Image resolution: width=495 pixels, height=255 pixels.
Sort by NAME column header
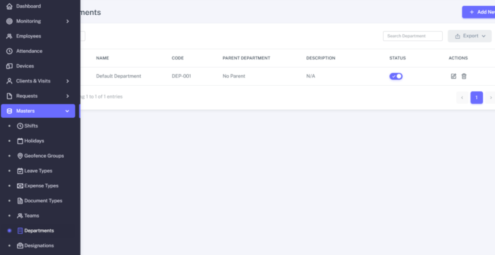(x=102, y=58)
